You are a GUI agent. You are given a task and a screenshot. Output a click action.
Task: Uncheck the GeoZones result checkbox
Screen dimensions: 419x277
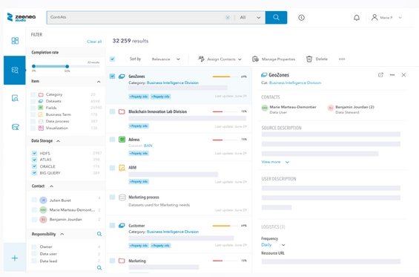click(112, 76)
